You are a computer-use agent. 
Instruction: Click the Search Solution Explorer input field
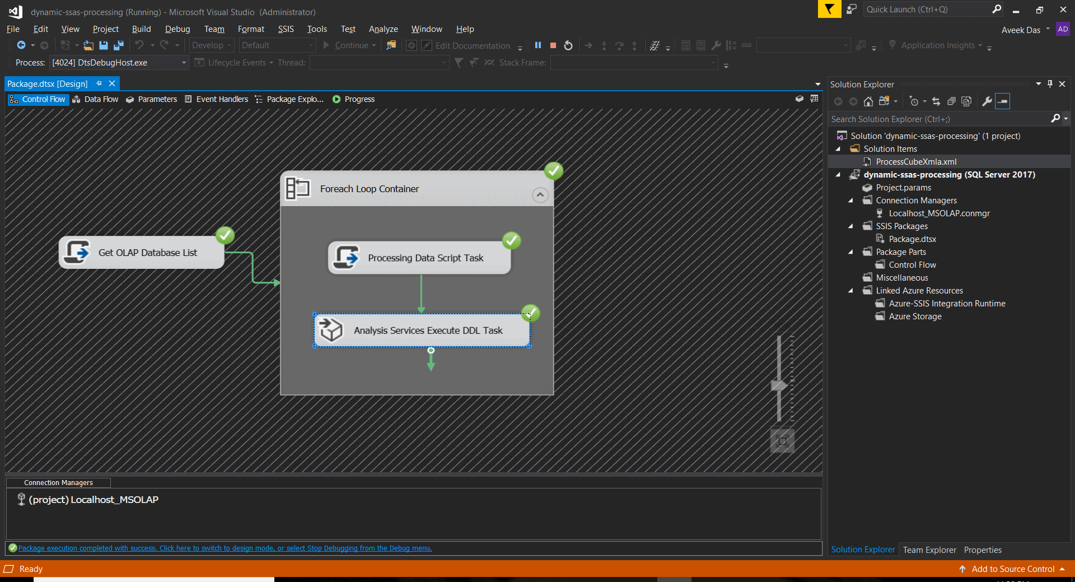point(938,119)
